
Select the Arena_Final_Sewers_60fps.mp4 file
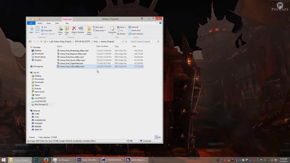100,60
